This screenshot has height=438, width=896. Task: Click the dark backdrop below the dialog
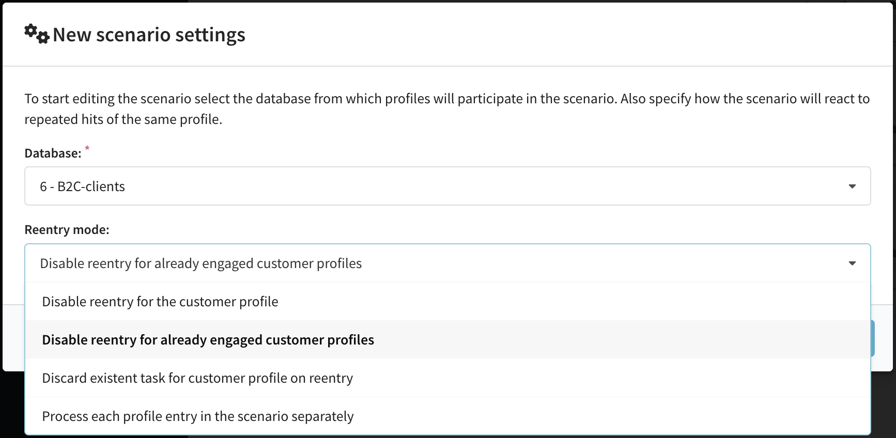tap(12, 405)
